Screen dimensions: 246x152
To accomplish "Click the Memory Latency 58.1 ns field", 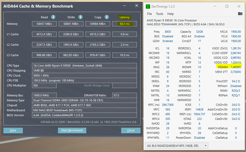I will (125, 24).
